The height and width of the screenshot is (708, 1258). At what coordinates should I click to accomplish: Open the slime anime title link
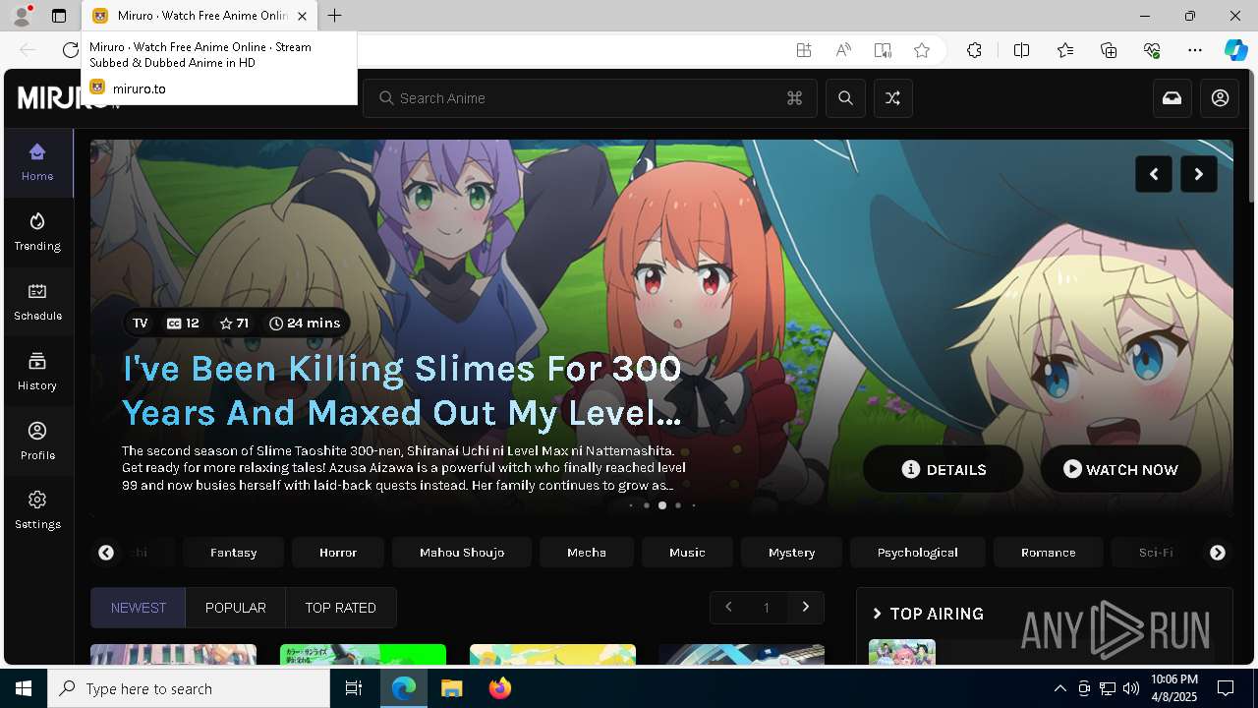click(x=402, y=390)
